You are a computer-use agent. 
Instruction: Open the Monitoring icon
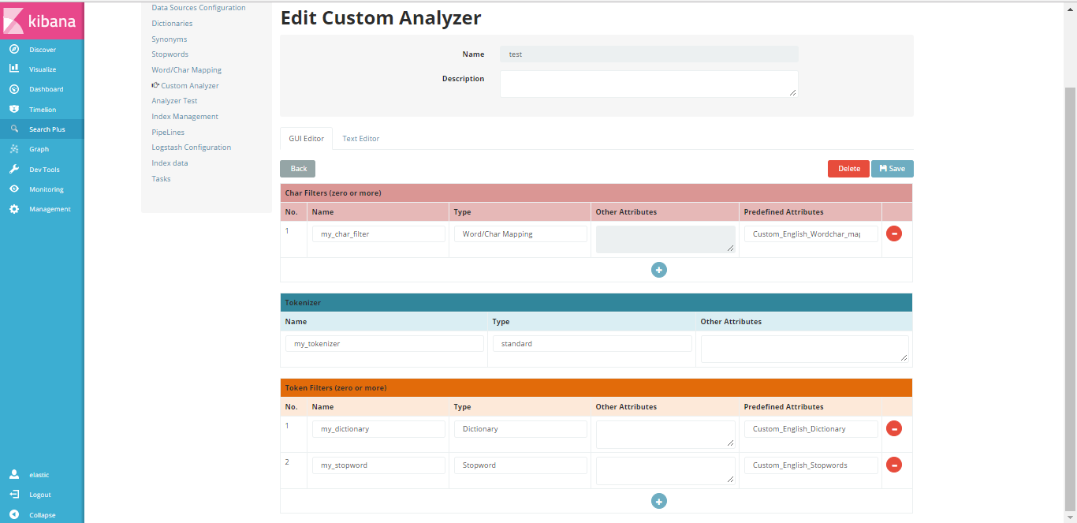[x=14, y=189]
